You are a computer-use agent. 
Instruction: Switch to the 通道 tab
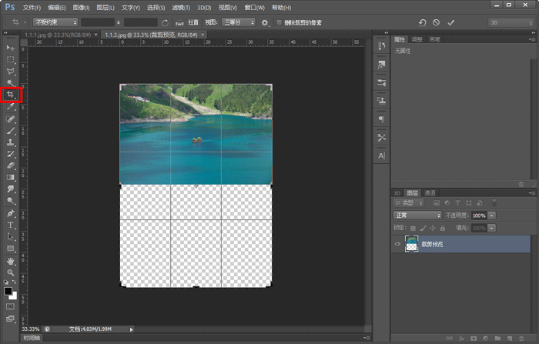pyautogui.click(x=430, y=193)
